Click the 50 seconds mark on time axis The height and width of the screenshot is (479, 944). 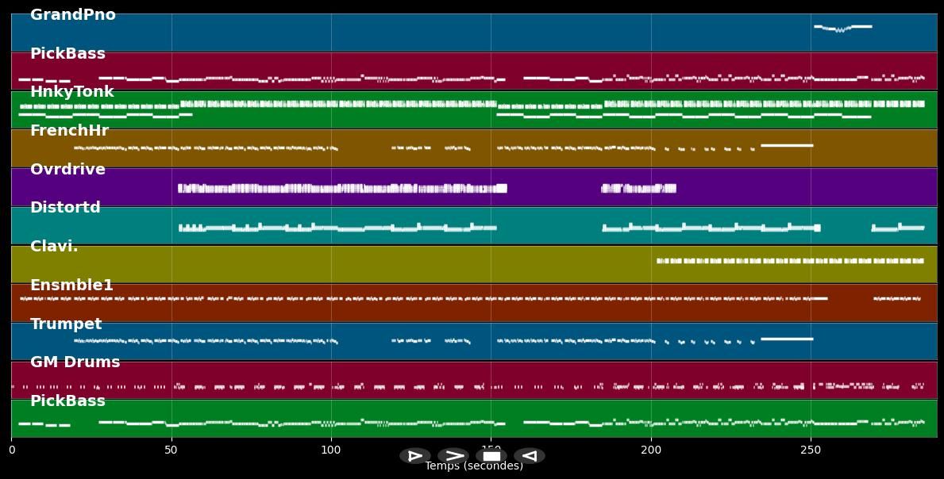[171, 450]
